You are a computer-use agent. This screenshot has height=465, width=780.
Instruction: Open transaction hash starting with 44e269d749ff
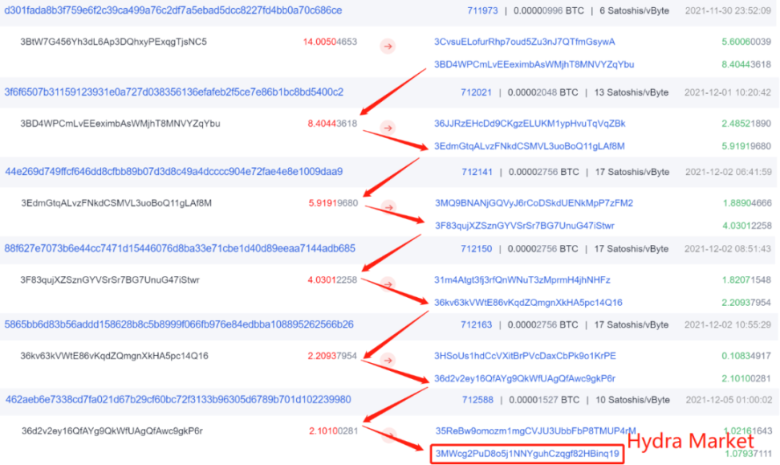pos(174,172)
